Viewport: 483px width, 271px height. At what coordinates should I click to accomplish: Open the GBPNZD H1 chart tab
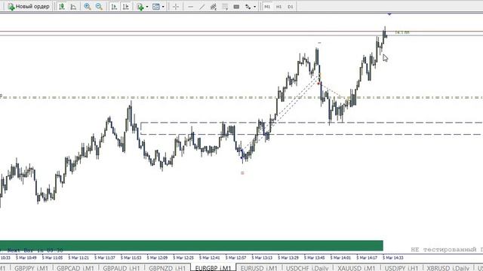[x=168, y=268]
